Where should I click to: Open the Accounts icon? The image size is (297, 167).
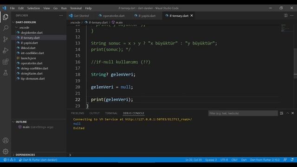[6, 141]
